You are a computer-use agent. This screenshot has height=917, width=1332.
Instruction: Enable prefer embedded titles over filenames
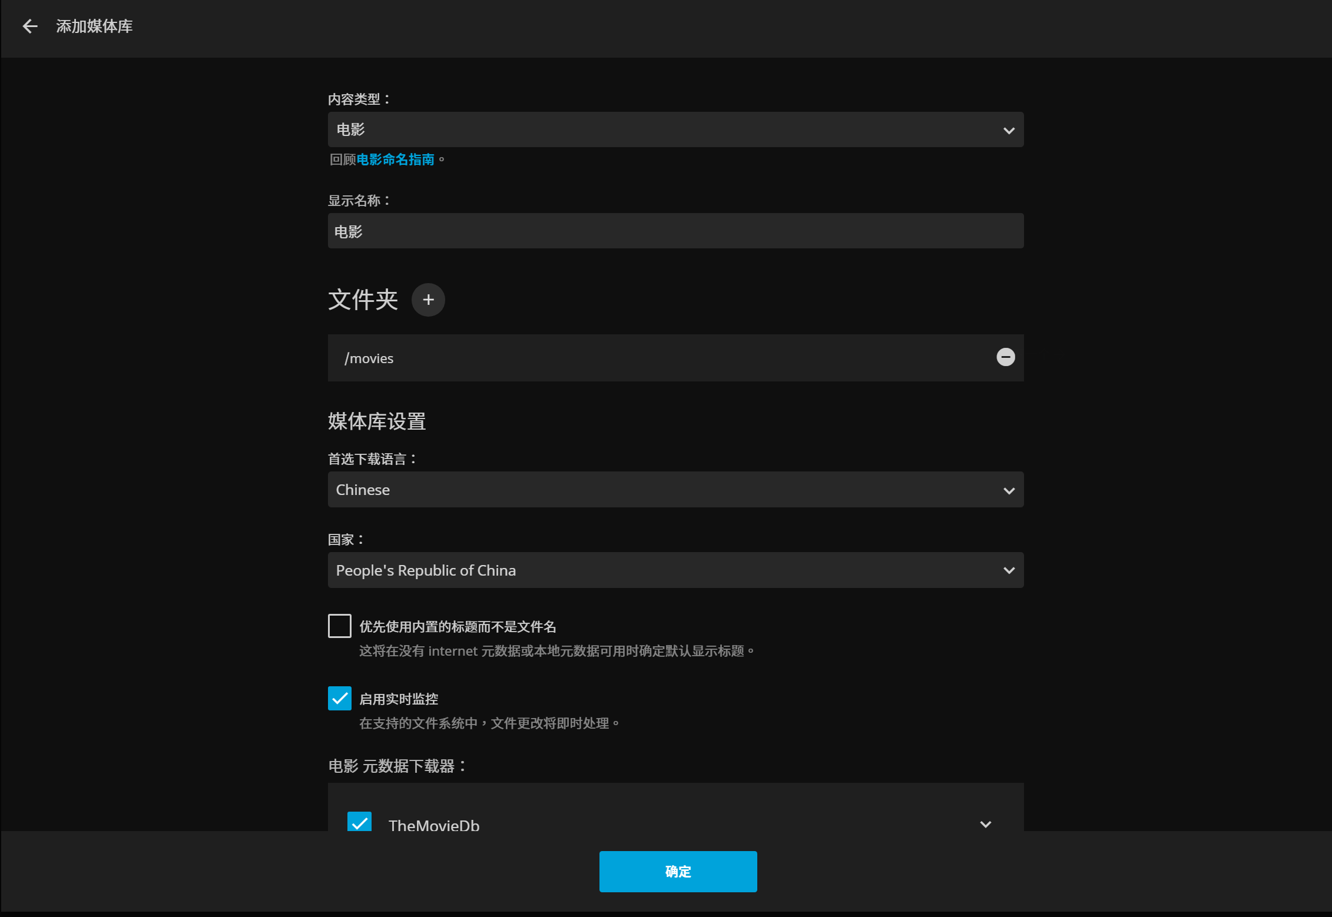[x=340, y=626]
